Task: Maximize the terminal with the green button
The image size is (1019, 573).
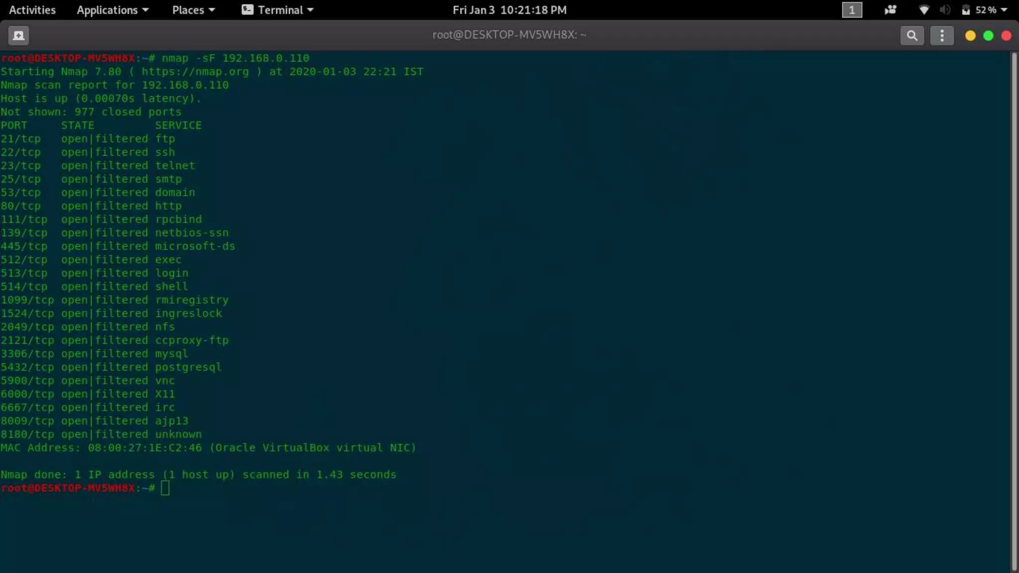Action: [988, 36]
